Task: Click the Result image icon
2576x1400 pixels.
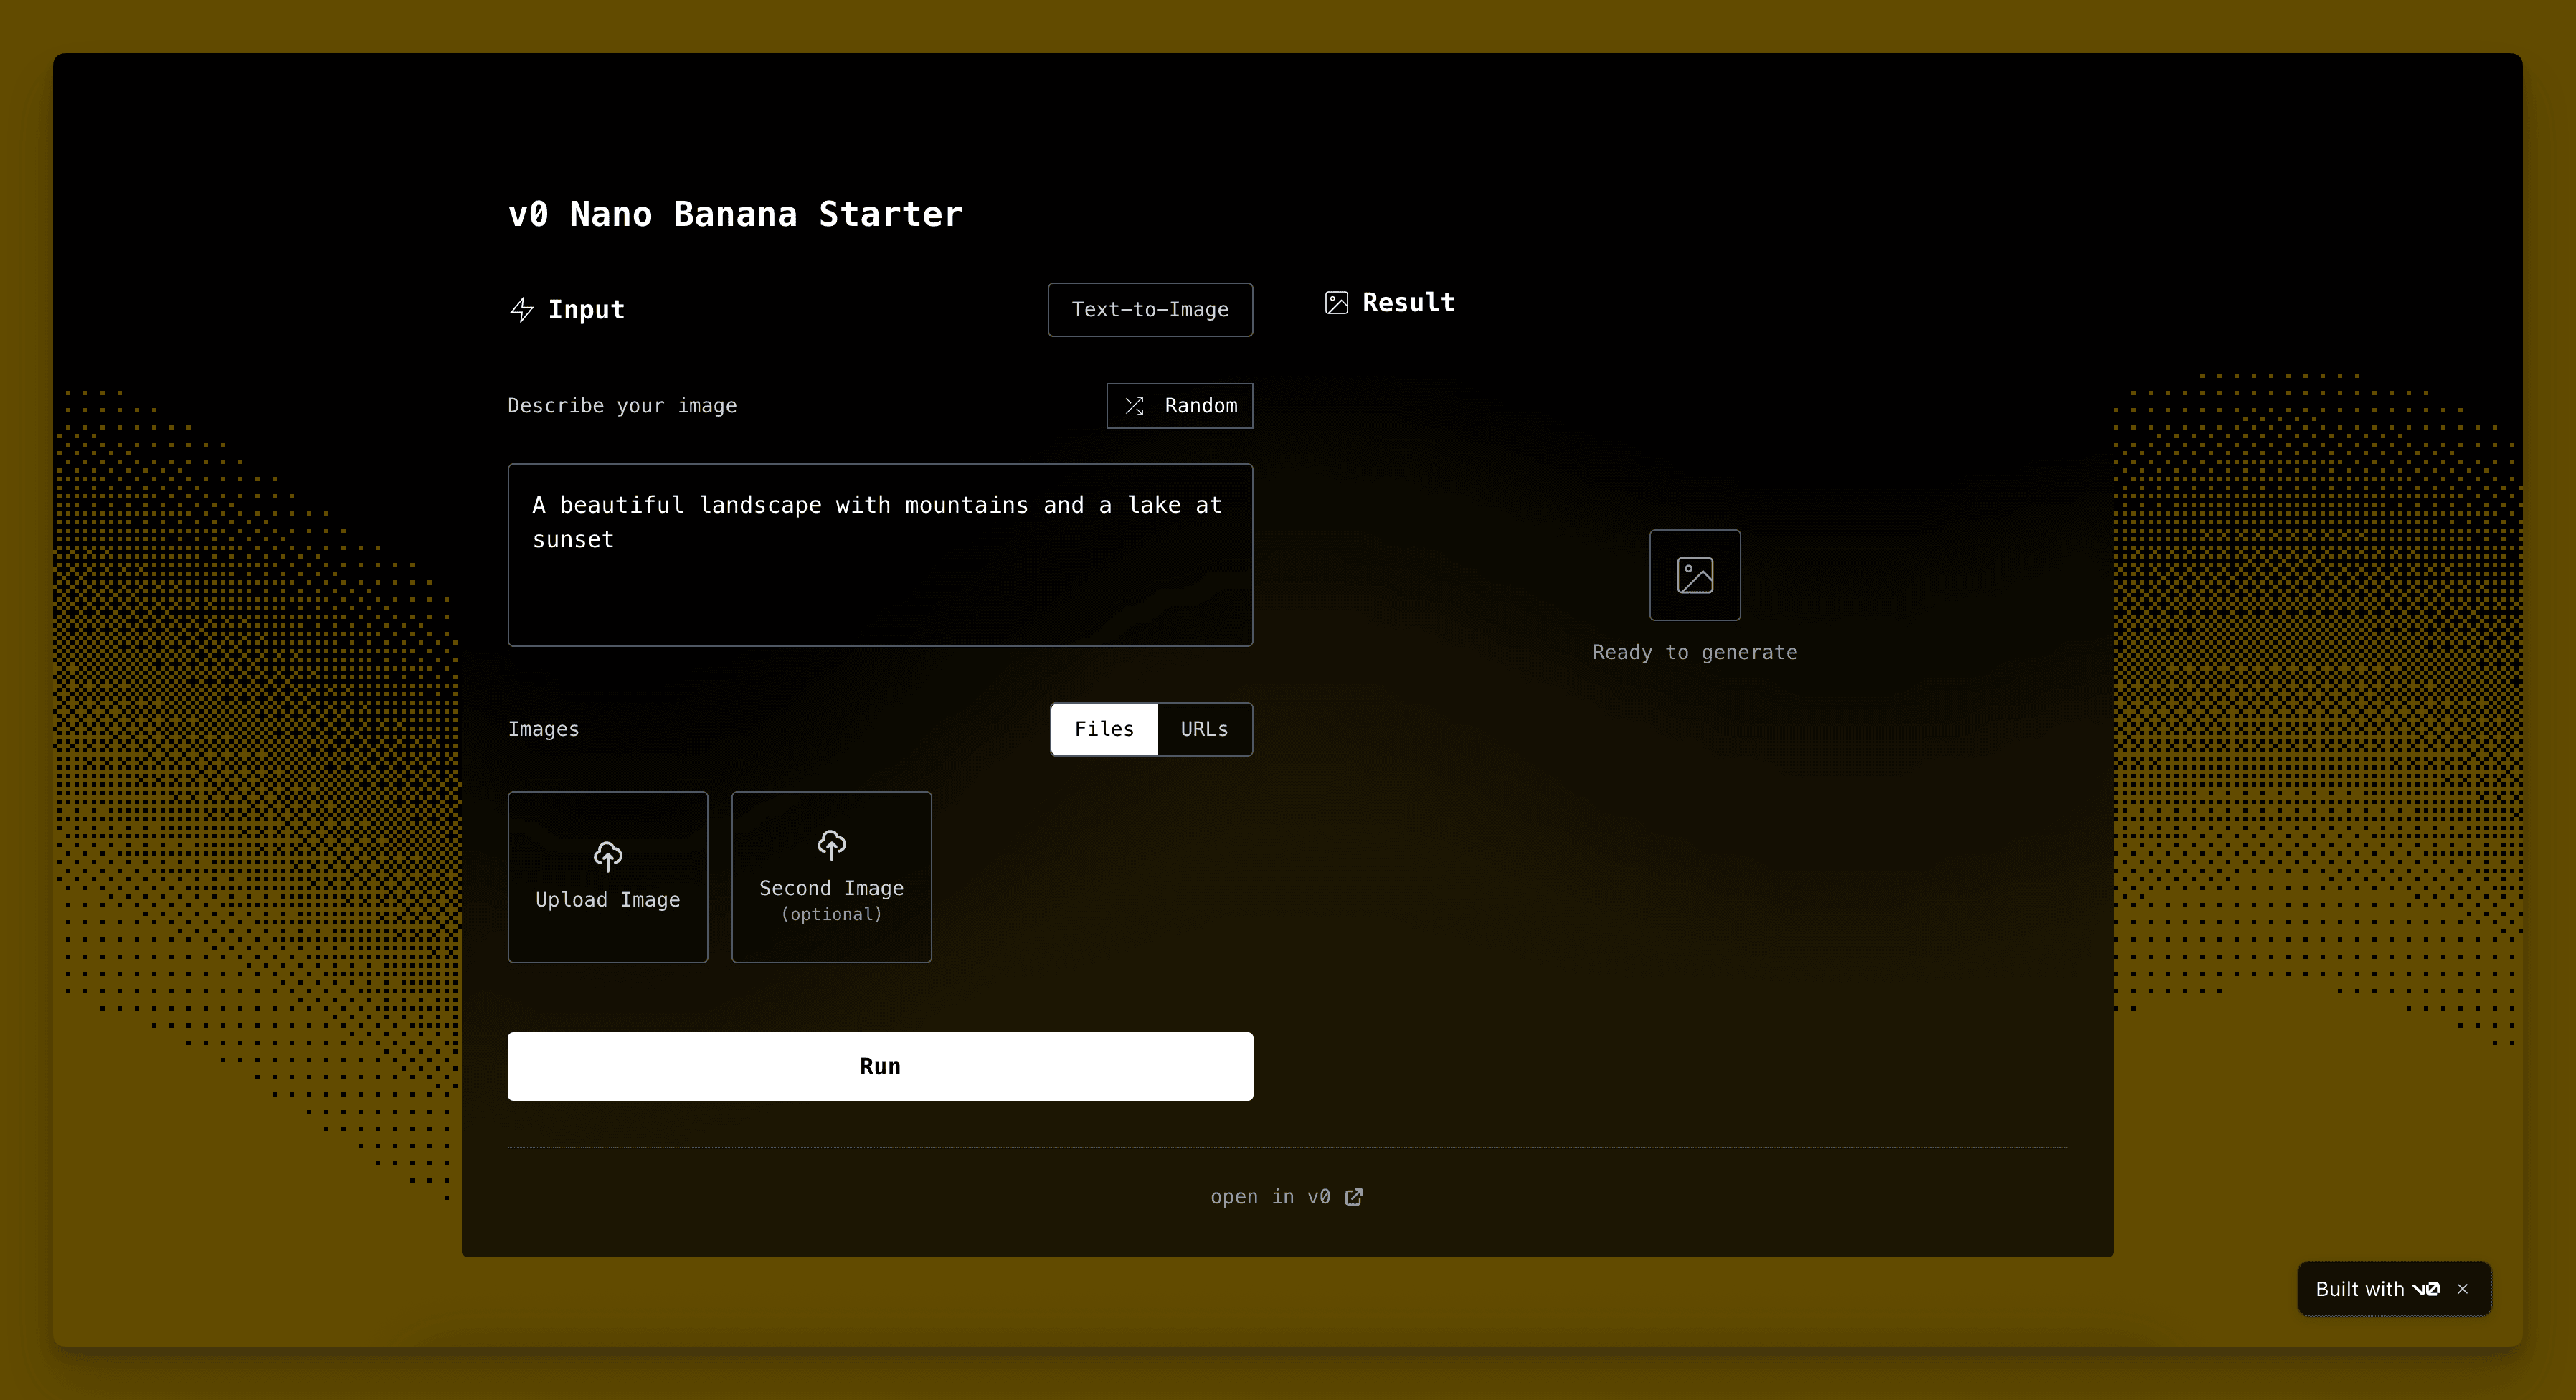Action: click(x=1336, y=303)
